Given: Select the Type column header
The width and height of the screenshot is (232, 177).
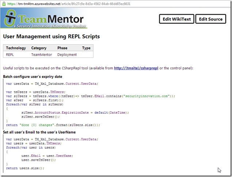Looking at the screenshot, I should pyautogui.click(x=86, y=48).
